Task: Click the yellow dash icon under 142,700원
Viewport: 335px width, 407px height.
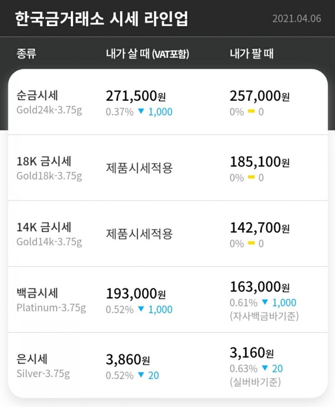Action: tap(251, 243)
